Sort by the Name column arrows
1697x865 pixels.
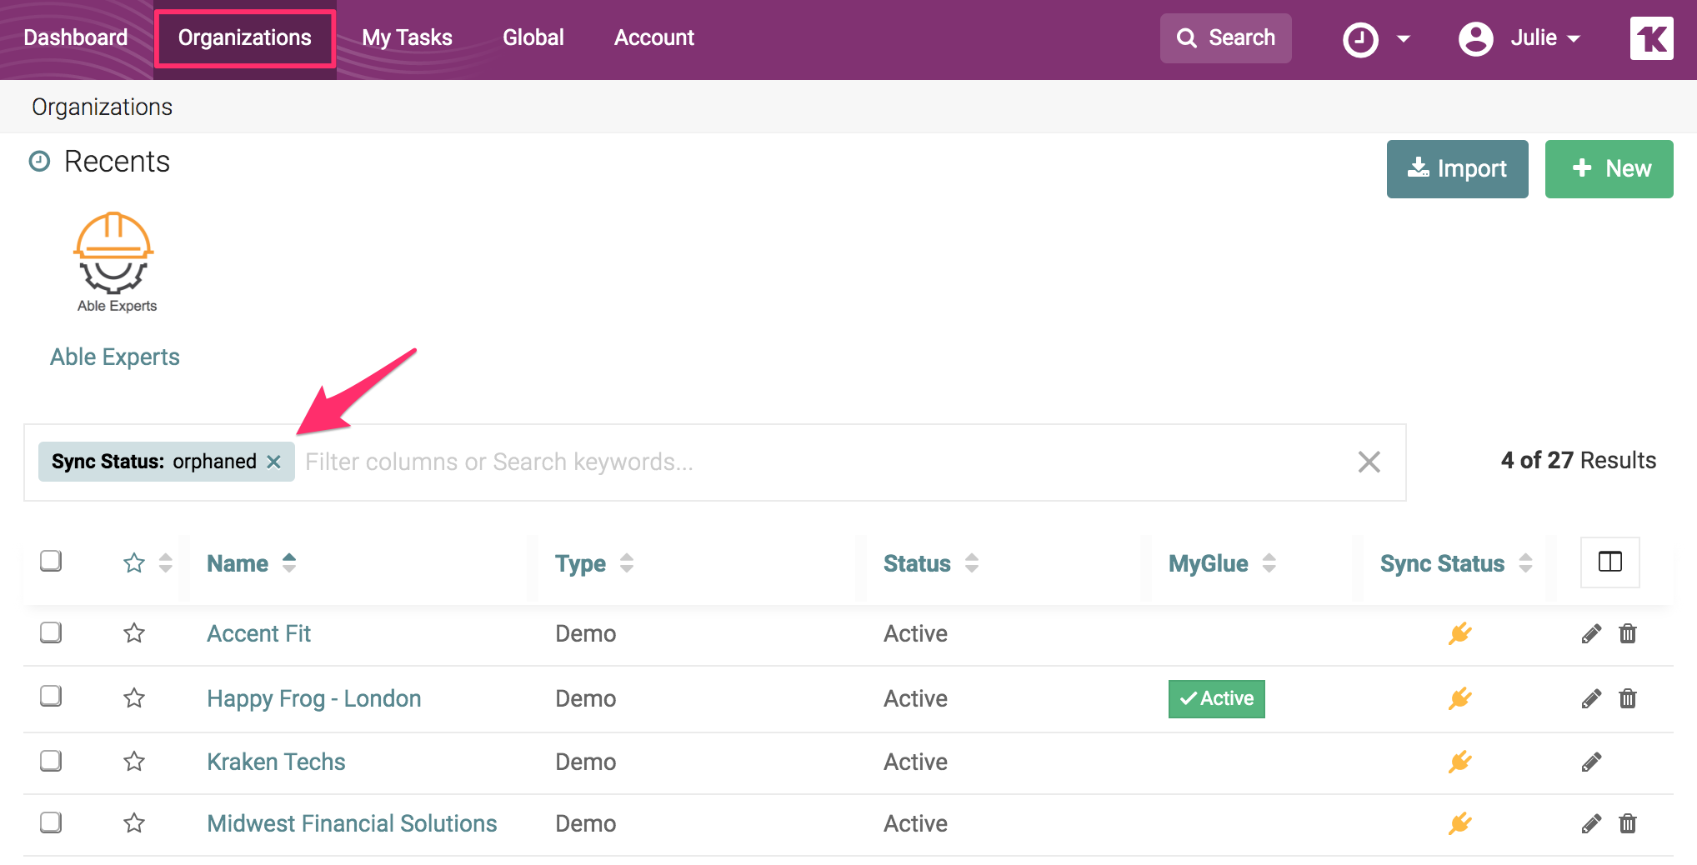[x=289, y=563]
